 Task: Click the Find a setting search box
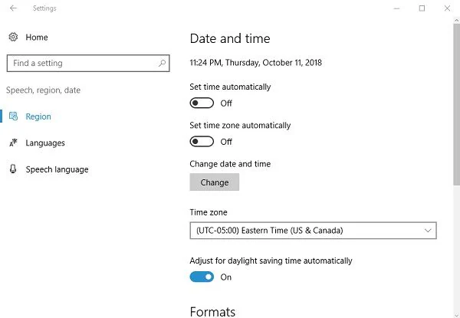(x=80, y=64)
